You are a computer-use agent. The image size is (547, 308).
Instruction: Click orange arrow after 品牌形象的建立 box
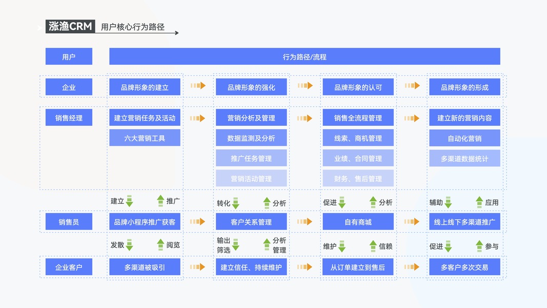(198, 86)
